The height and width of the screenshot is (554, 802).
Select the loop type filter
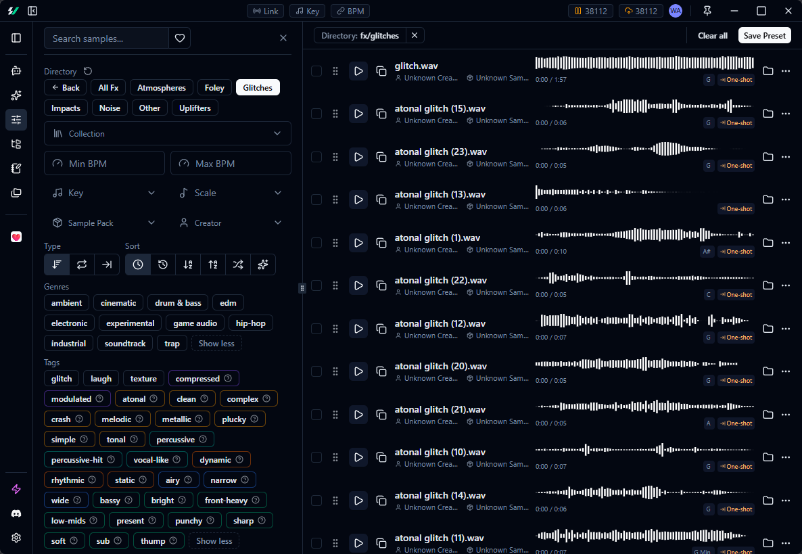(x=82, y=264)
